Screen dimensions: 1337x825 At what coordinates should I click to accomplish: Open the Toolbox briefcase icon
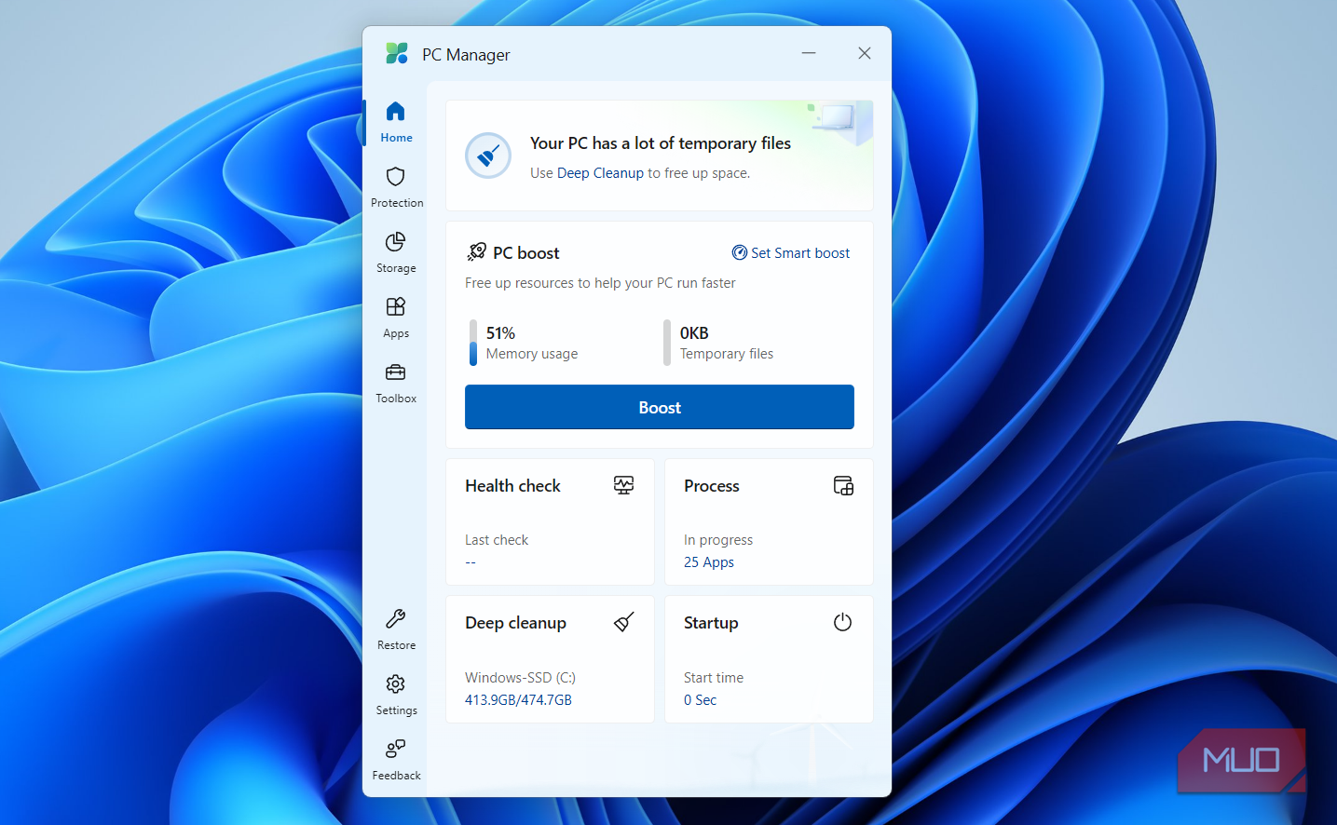pos(395,372)
